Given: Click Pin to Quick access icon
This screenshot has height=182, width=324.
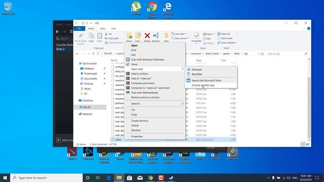Looking at the screenshot, I should tap(81, 36).
